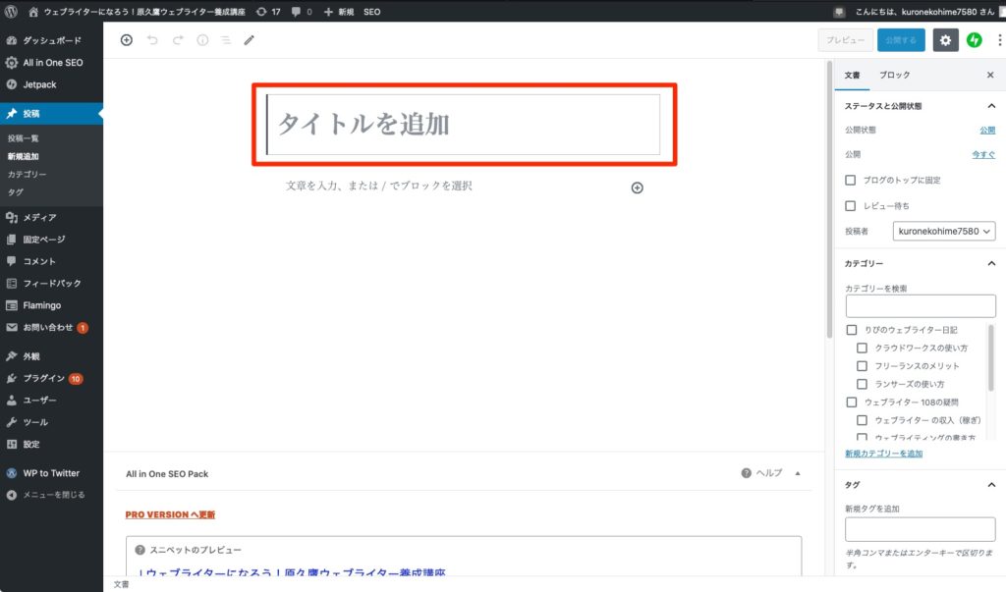Open the 投稿者 author dropdown
Viewport: 1006px width, 592px height.
[944, 231]
